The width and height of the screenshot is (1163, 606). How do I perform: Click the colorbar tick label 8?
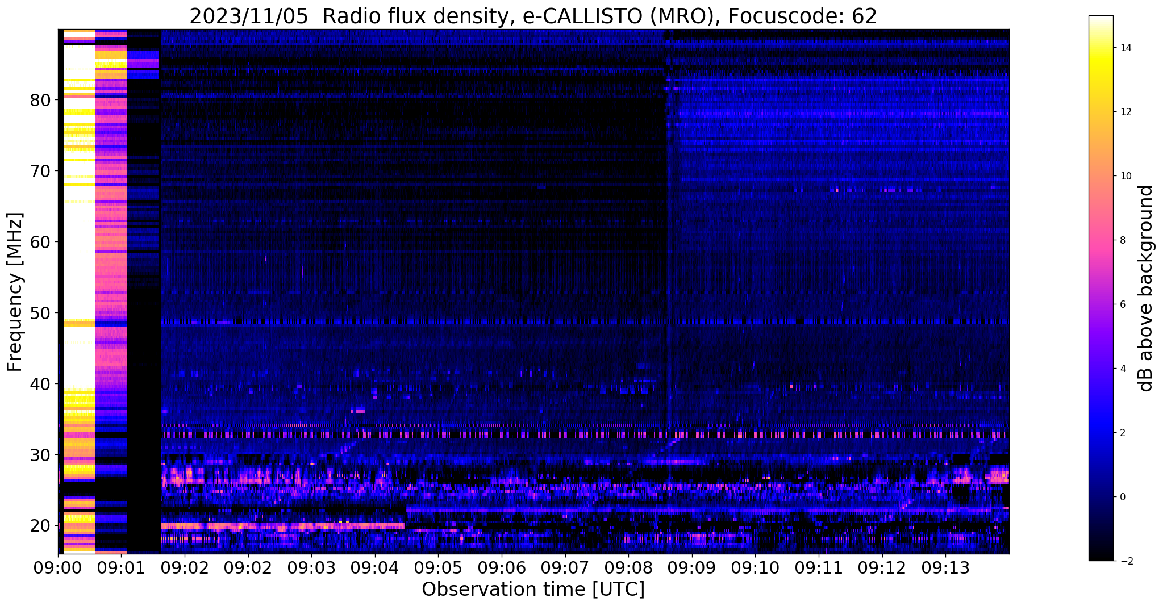coord(1122,240)
